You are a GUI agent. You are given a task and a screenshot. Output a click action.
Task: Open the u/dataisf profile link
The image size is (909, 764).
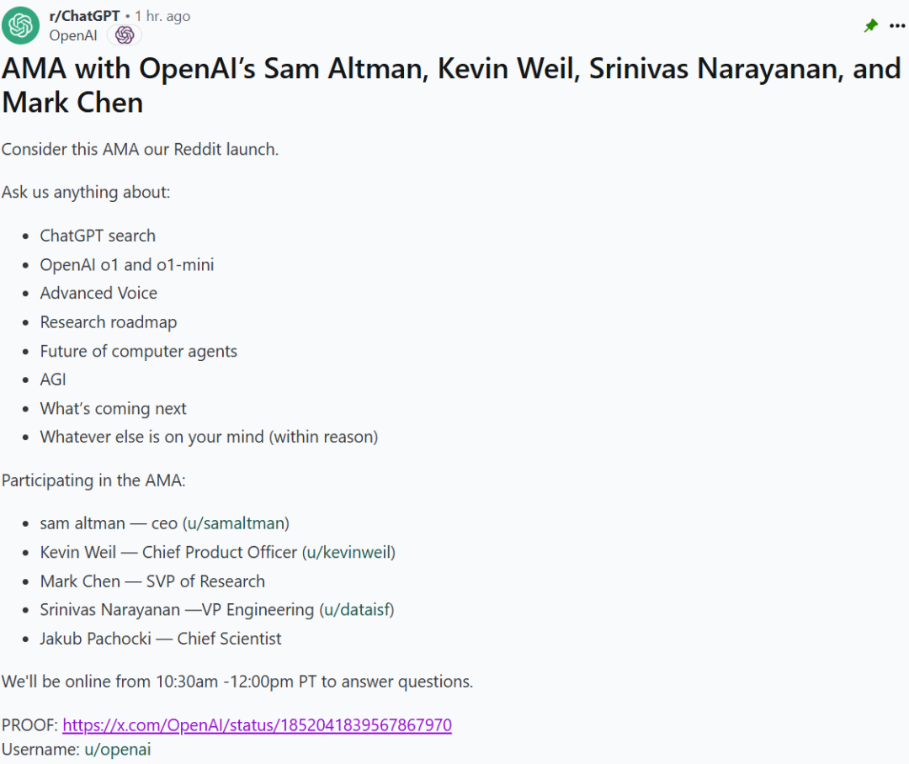click(357, 610)
